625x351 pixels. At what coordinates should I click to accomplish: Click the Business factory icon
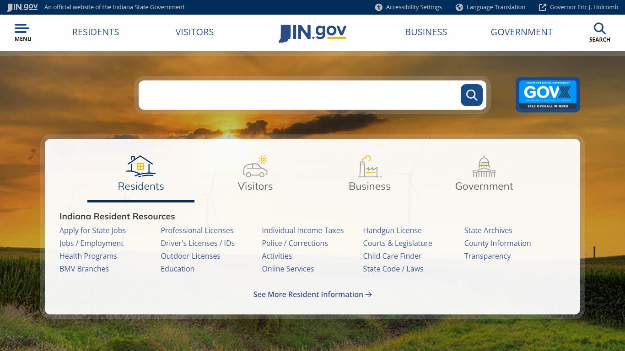coord(370,166)
